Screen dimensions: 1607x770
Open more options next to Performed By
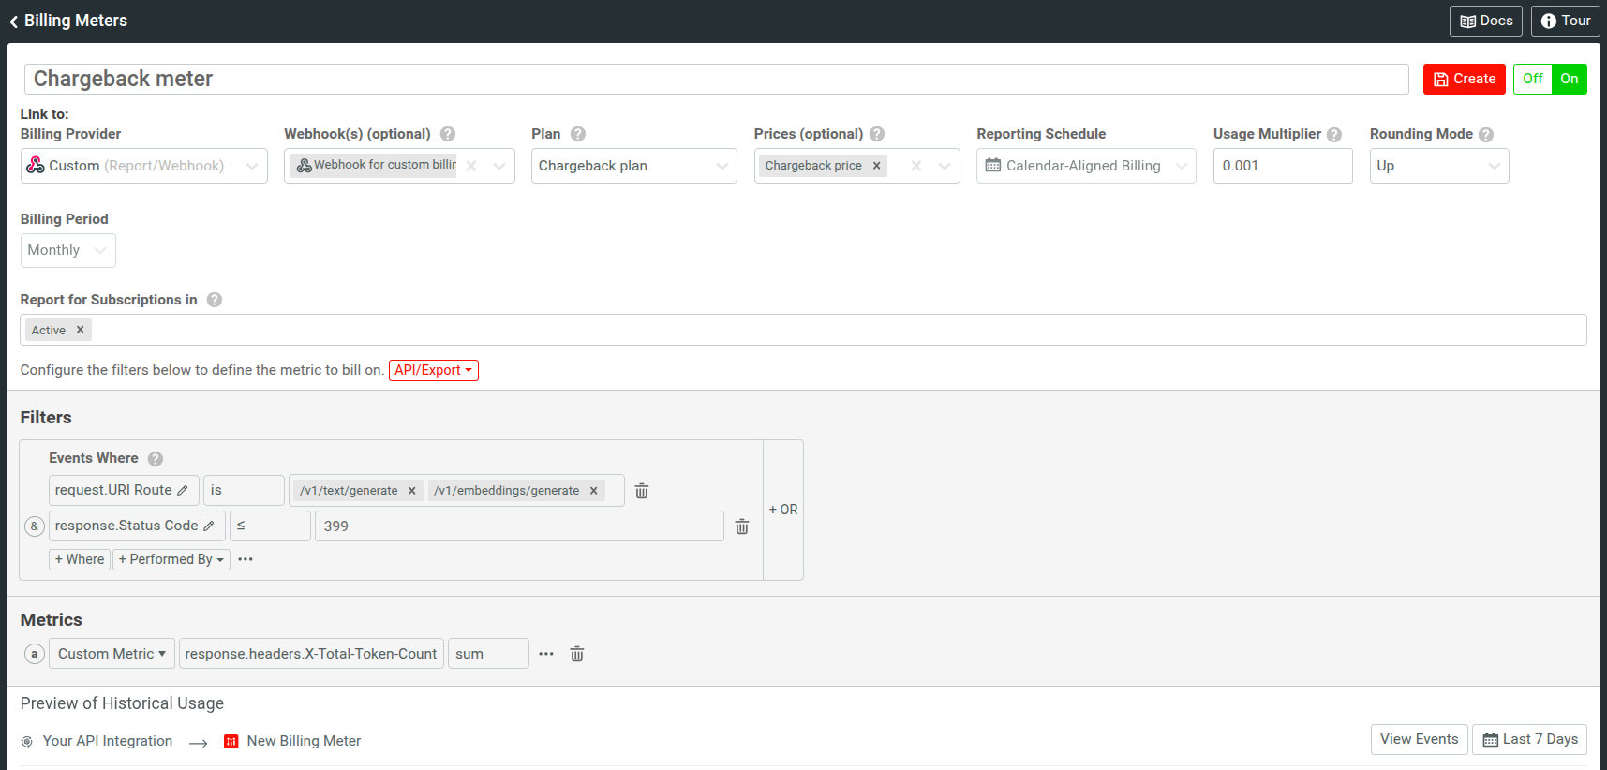click(246, 559)
